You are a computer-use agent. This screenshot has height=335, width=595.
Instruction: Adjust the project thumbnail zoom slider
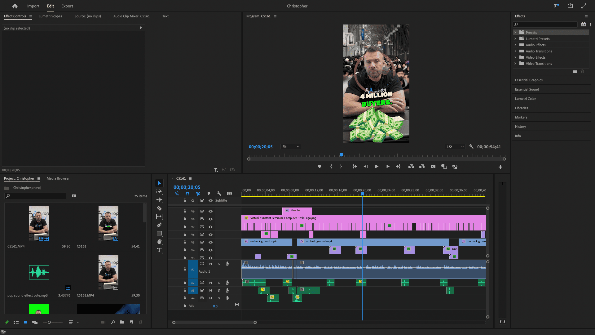pos(49,322)
